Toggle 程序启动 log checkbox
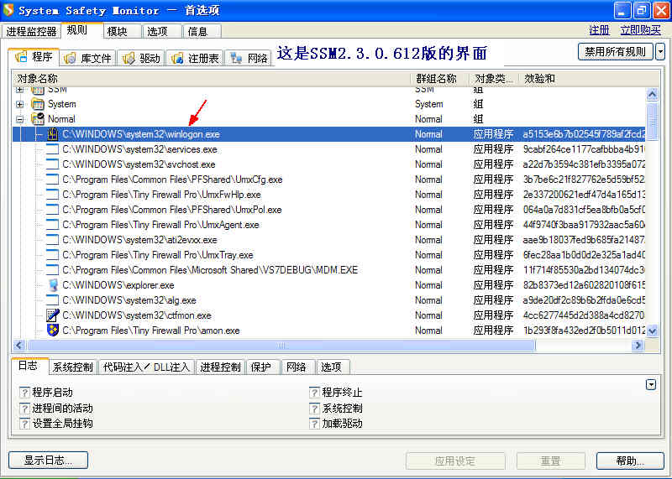 pos(25,393)
